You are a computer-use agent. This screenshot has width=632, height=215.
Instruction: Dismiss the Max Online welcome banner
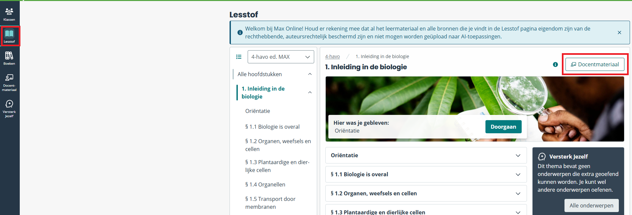[619, 32]
